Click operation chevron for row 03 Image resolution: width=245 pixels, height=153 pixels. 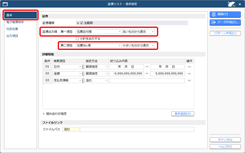click(189, 81)
